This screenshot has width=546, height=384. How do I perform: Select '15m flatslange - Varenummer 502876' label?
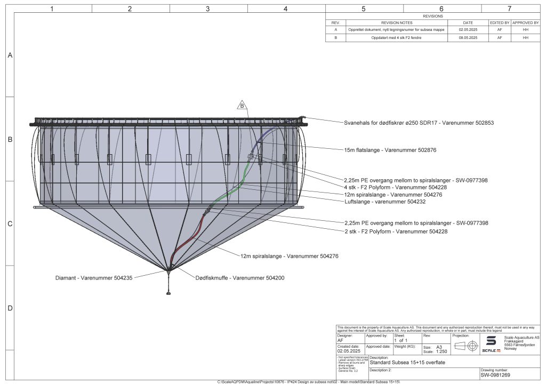point(390,150)
